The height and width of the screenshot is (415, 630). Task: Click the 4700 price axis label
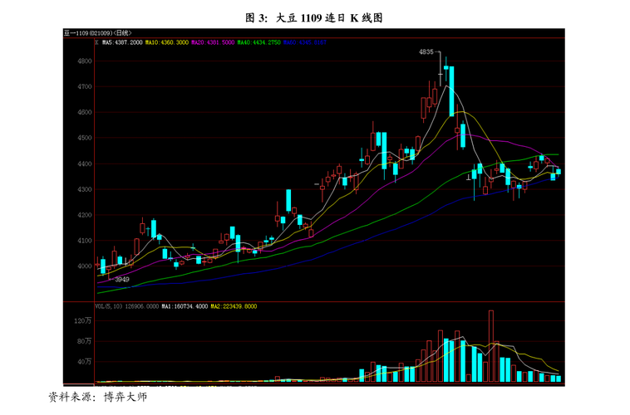pos(85,86)
